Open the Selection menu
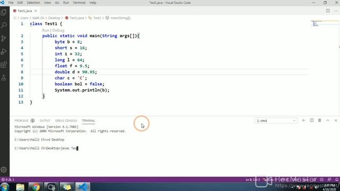The width and height of the screenshot is (340, 191). point(33,3)
